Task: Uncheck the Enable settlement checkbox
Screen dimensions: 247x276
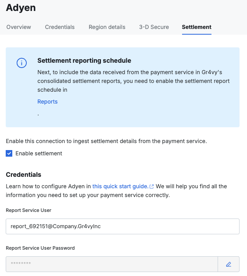Action: 9,153
